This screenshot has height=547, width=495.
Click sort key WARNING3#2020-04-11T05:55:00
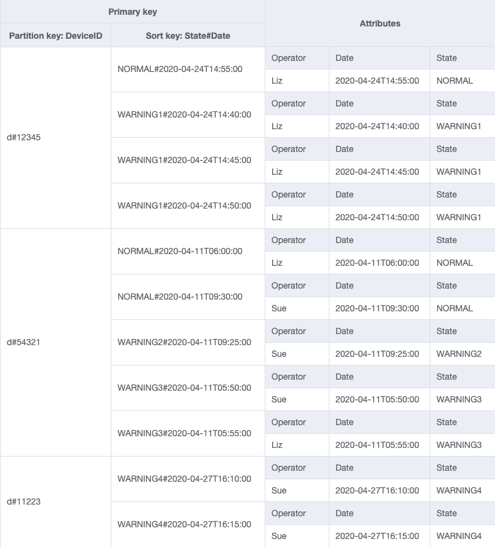[184, 433]
